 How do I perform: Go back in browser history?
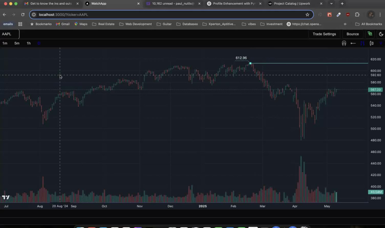(4, 15)
